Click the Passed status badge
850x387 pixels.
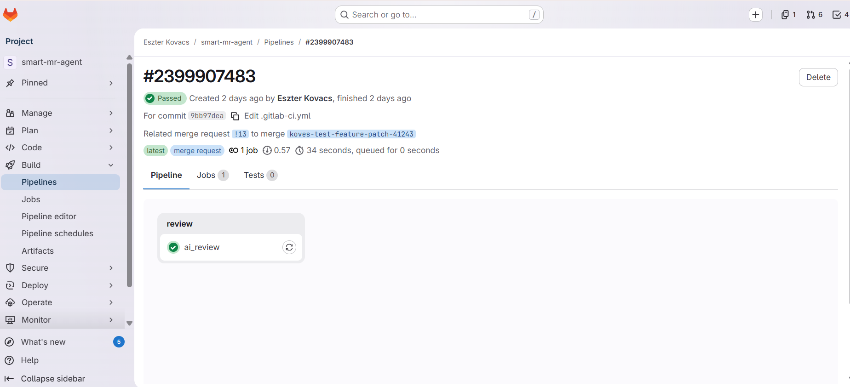point(165,98)
